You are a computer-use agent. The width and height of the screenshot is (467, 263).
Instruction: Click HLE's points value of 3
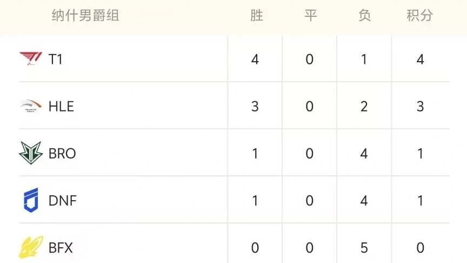(x=421, y=107)
